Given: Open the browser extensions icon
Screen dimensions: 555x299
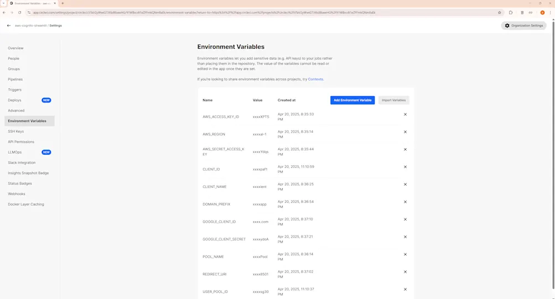Looking at the screenshot, I should pyautogui.click(x=511, y=12).
